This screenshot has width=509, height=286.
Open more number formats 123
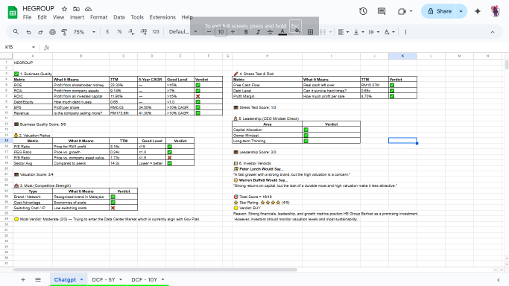pos(156,32)
